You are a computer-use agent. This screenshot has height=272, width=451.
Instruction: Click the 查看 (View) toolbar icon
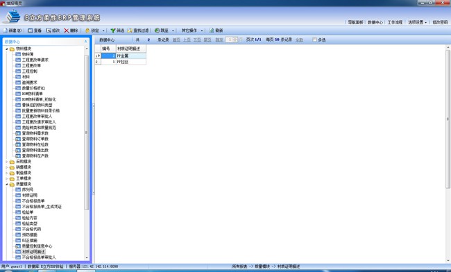click(31, 31)
